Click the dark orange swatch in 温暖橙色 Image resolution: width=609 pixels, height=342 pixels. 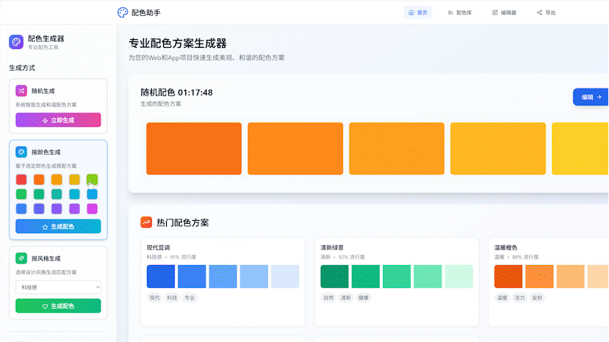tap(508, 276)
